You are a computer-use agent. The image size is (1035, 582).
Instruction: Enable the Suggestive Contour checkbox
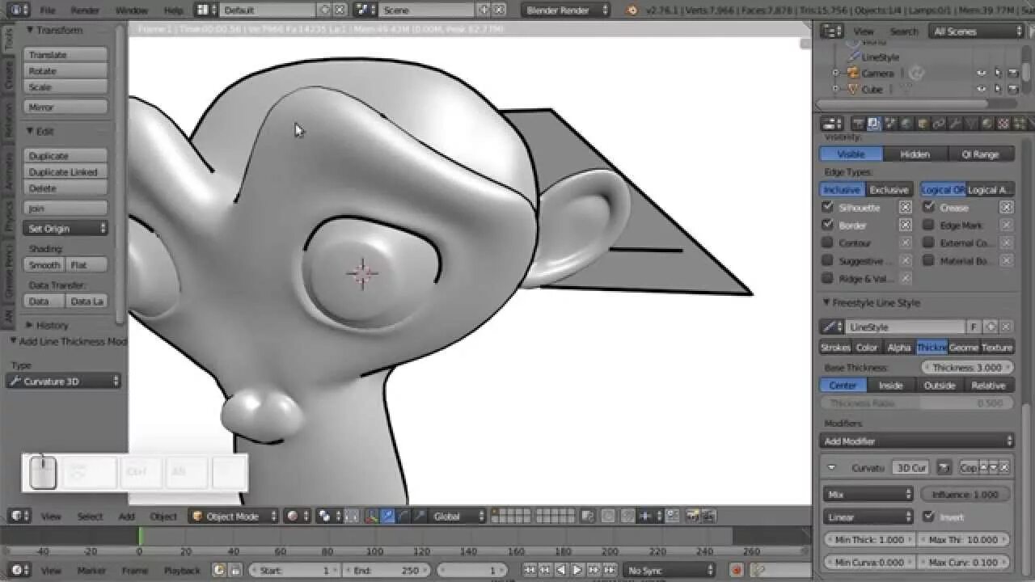pyautogui.click(x=827, y=261)
